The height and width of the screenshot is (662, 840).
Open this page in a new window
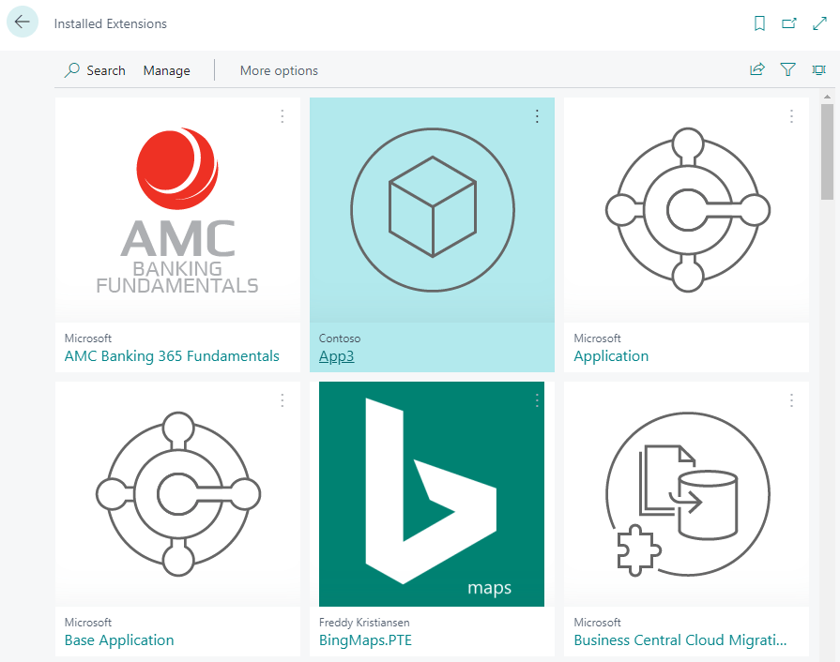789,23
